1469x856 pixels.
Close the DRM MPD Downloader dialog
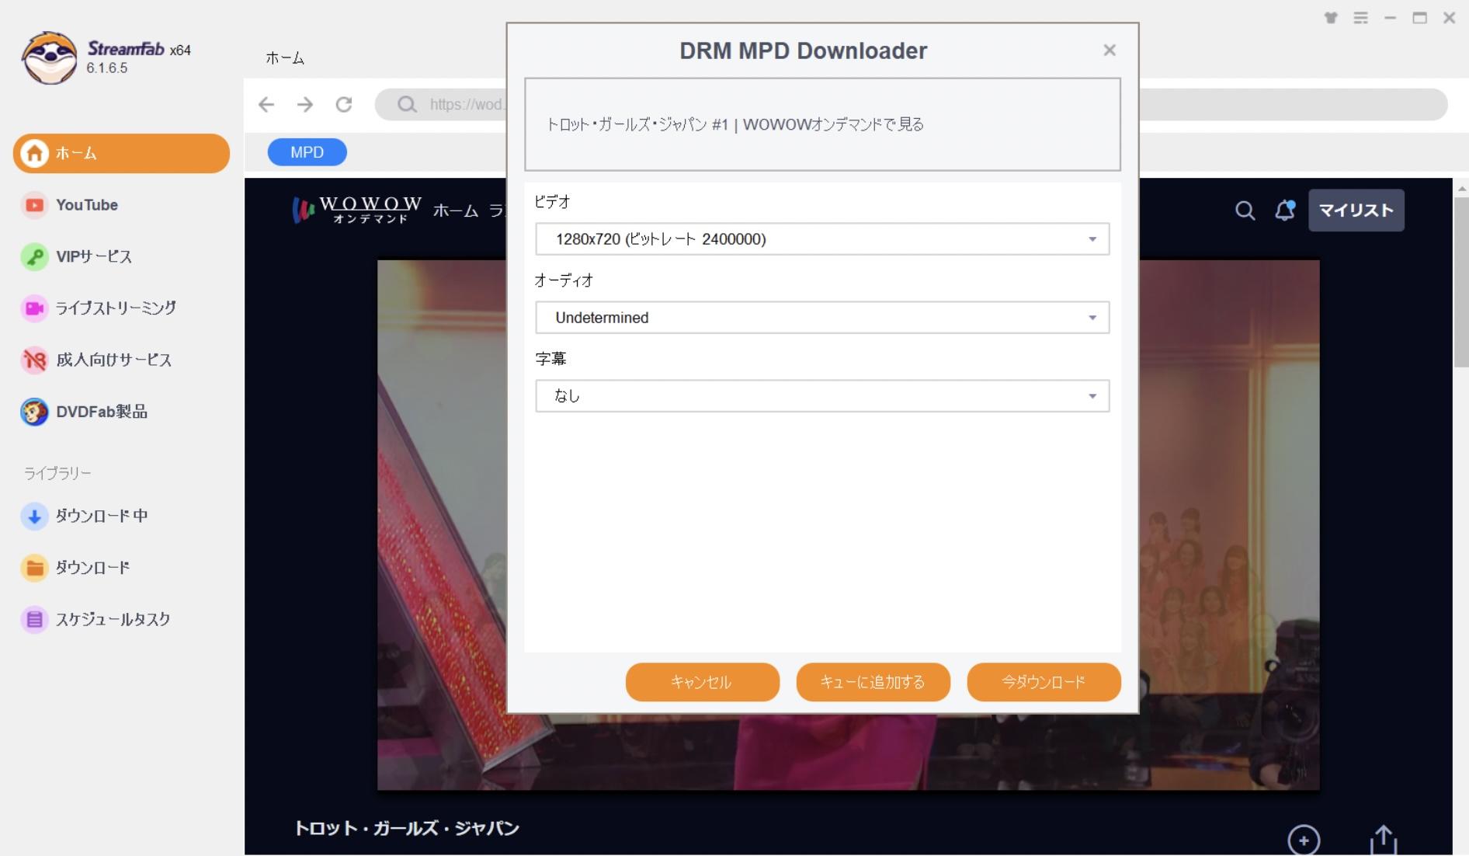(1110, 50)
